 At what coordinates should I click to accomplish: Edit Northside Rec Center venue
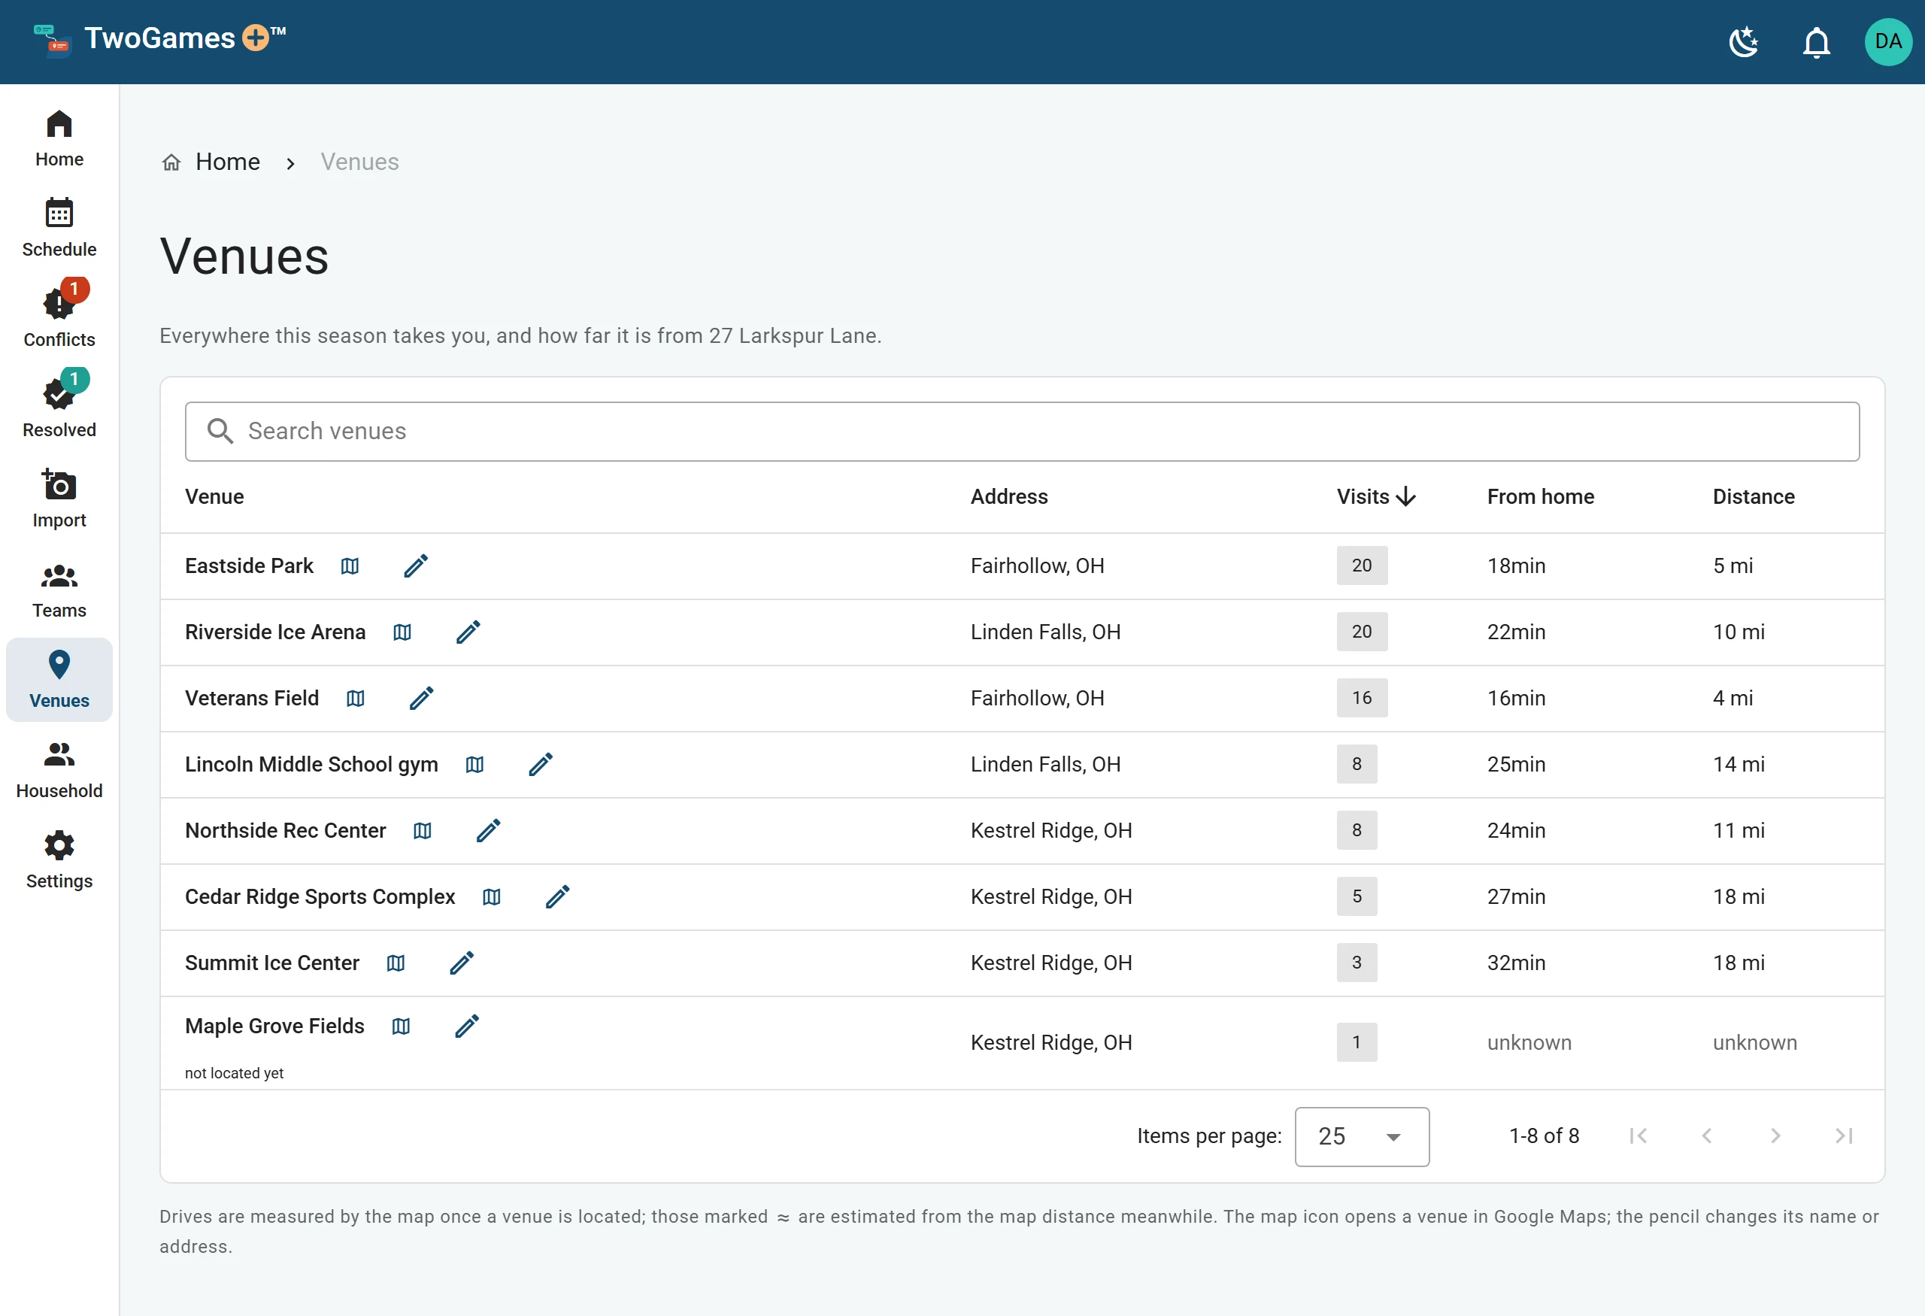pyautogui.click(x=489, y=831)
